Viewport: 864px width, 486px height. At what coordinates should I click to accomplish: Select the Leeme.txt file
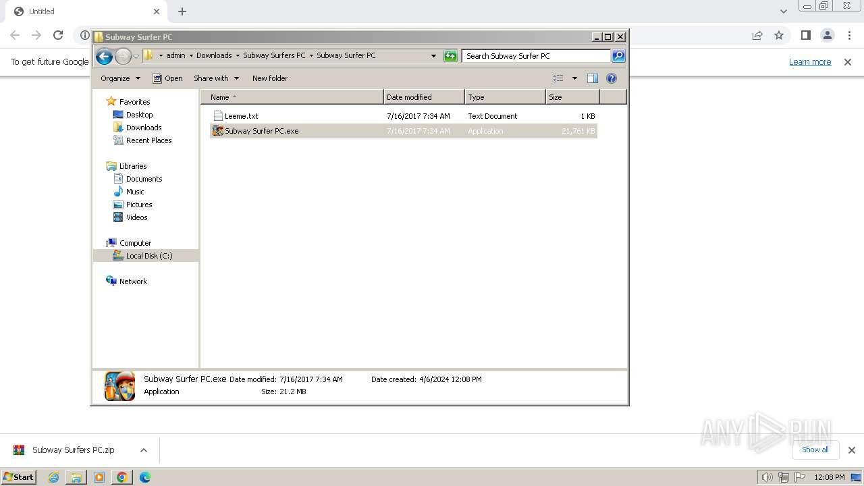pos(404,116)
